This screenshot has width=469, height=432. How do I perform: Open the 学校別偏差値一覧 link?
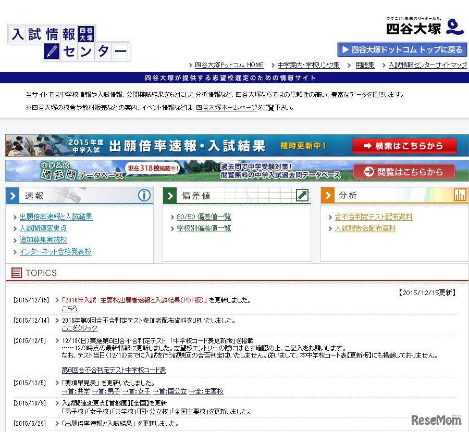point(204,228)
